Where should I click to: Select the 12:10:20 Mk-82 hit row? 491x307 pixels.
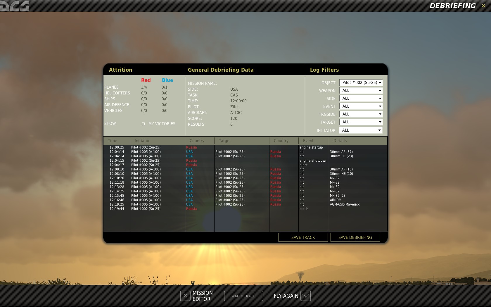pos(245,178)
